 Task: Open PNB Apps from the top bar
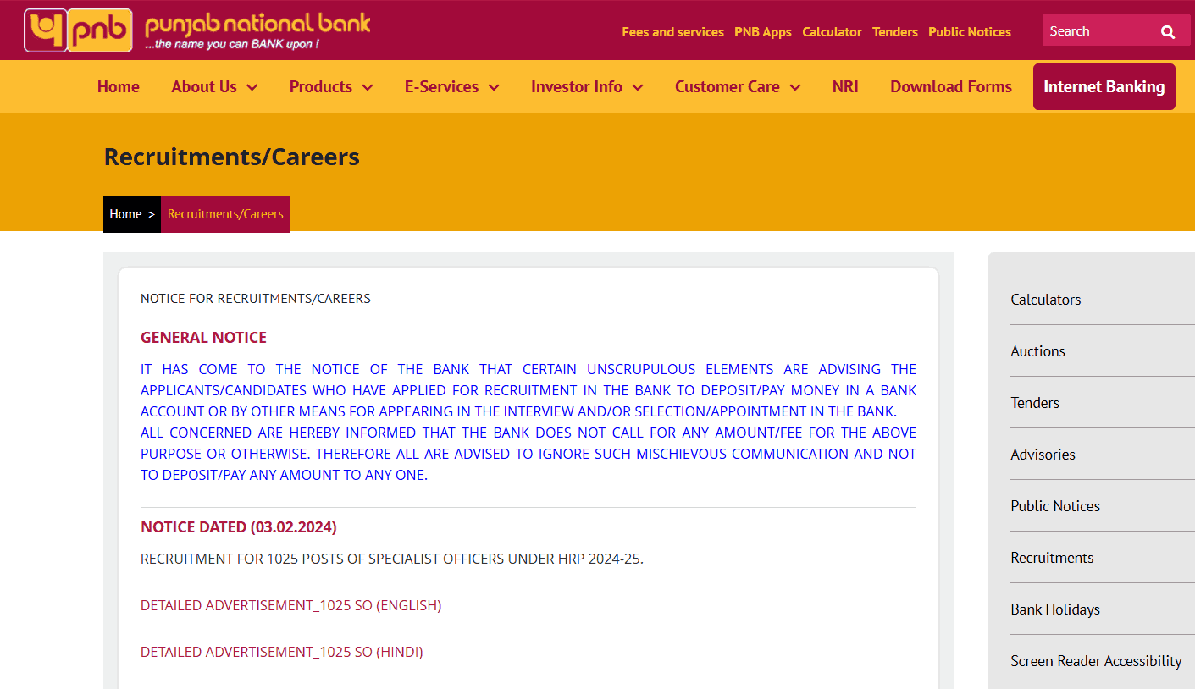tap(762, 32)
